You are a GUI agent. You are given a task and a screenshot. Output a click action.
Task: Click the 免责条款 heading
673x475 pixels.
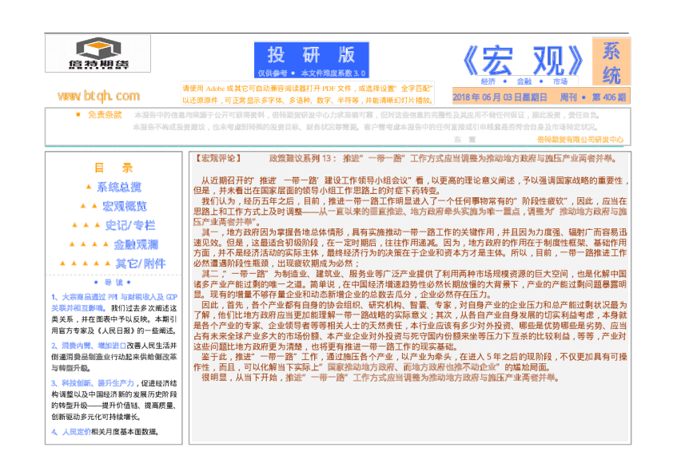105,115
